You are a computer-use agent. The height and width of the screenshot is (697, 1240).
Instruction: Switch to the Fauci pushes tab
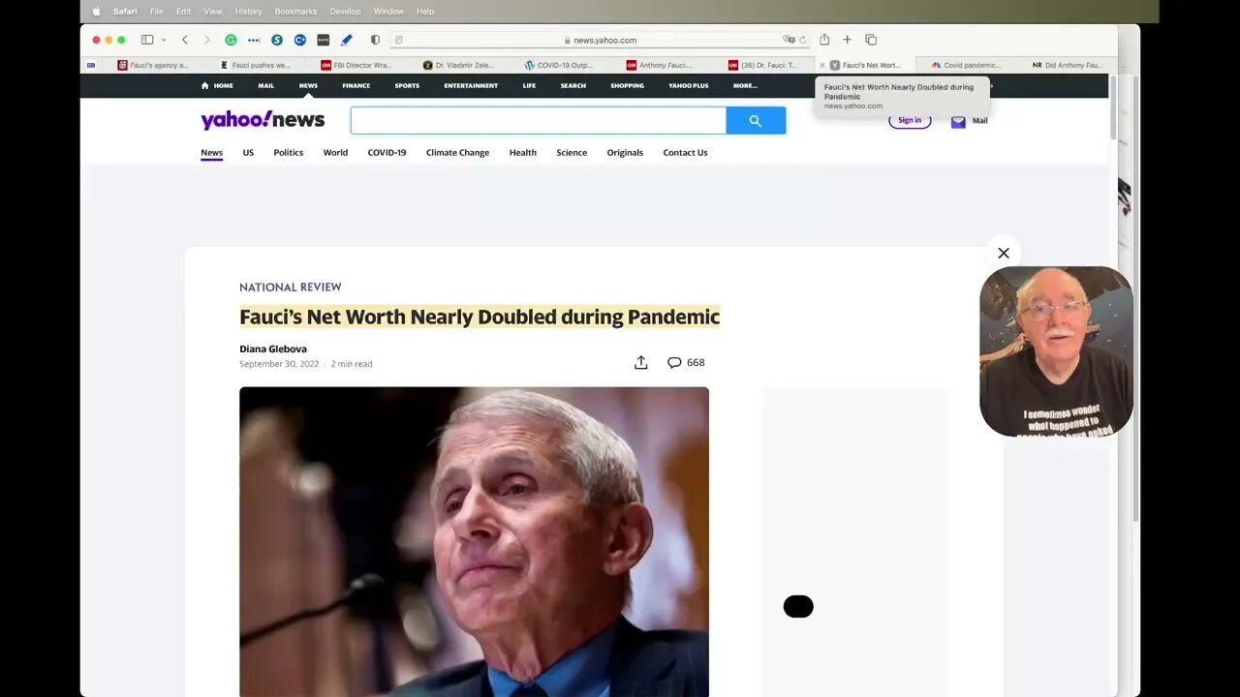click(254, 65)
